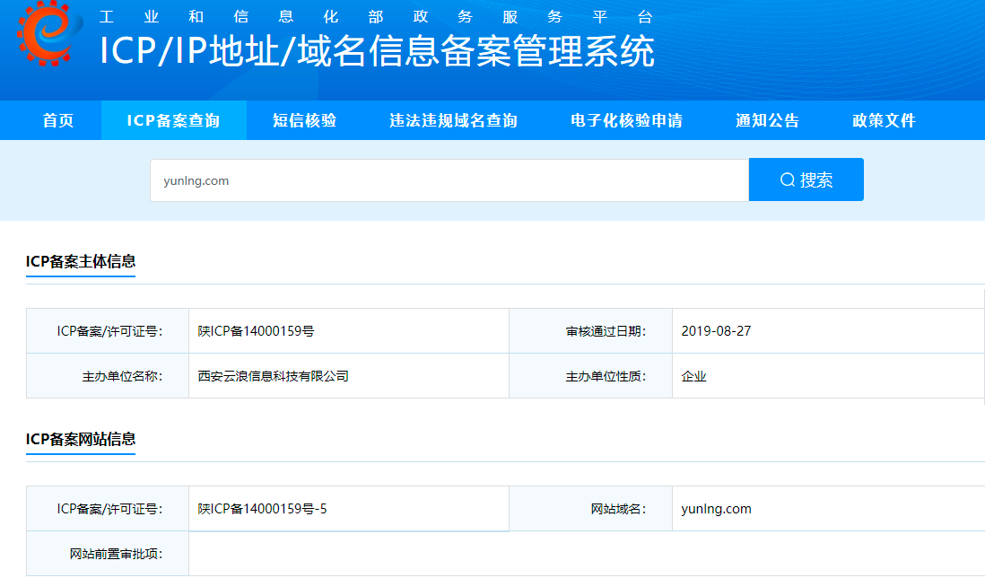985x578 pixels.
Task: Click the magnifier icon in the search button
Action: point(788,180)
